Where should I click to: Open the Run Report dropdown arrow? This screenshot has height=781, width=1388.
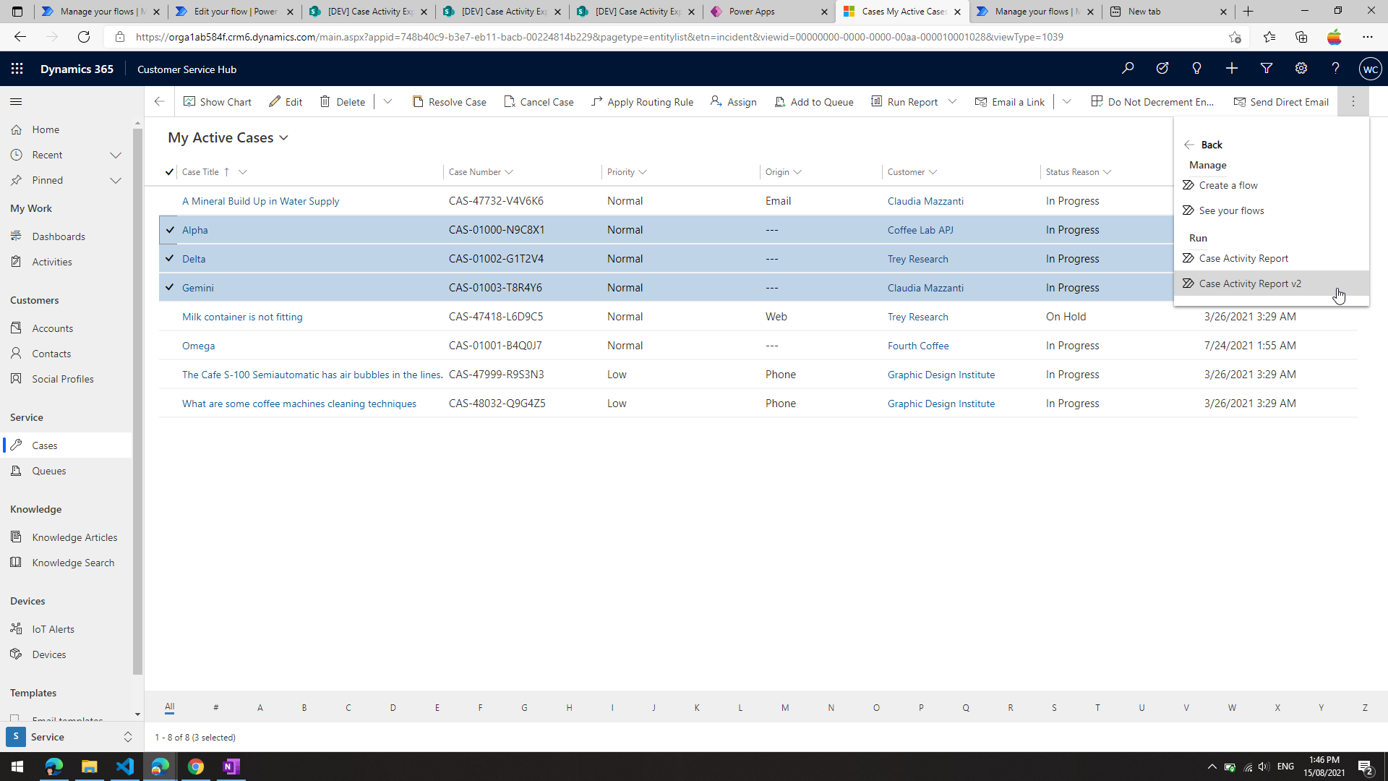coord(952,102)
